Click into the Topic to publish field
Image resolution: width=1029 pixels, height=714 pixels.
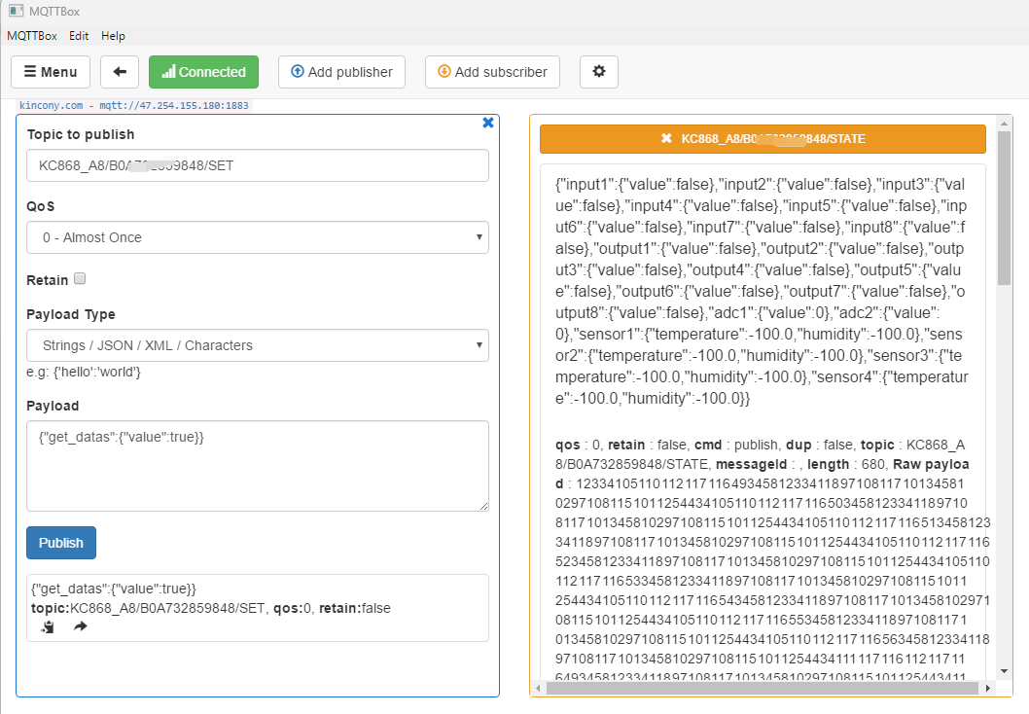tap(257, 165)
